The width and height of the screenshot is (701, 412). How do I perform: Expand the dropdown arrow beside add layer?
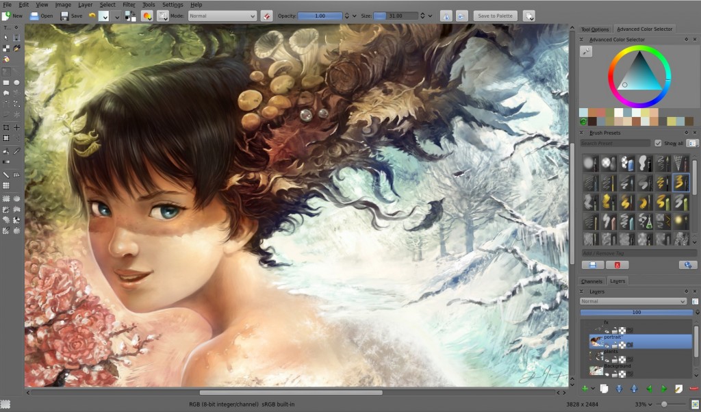click(594, 389)
